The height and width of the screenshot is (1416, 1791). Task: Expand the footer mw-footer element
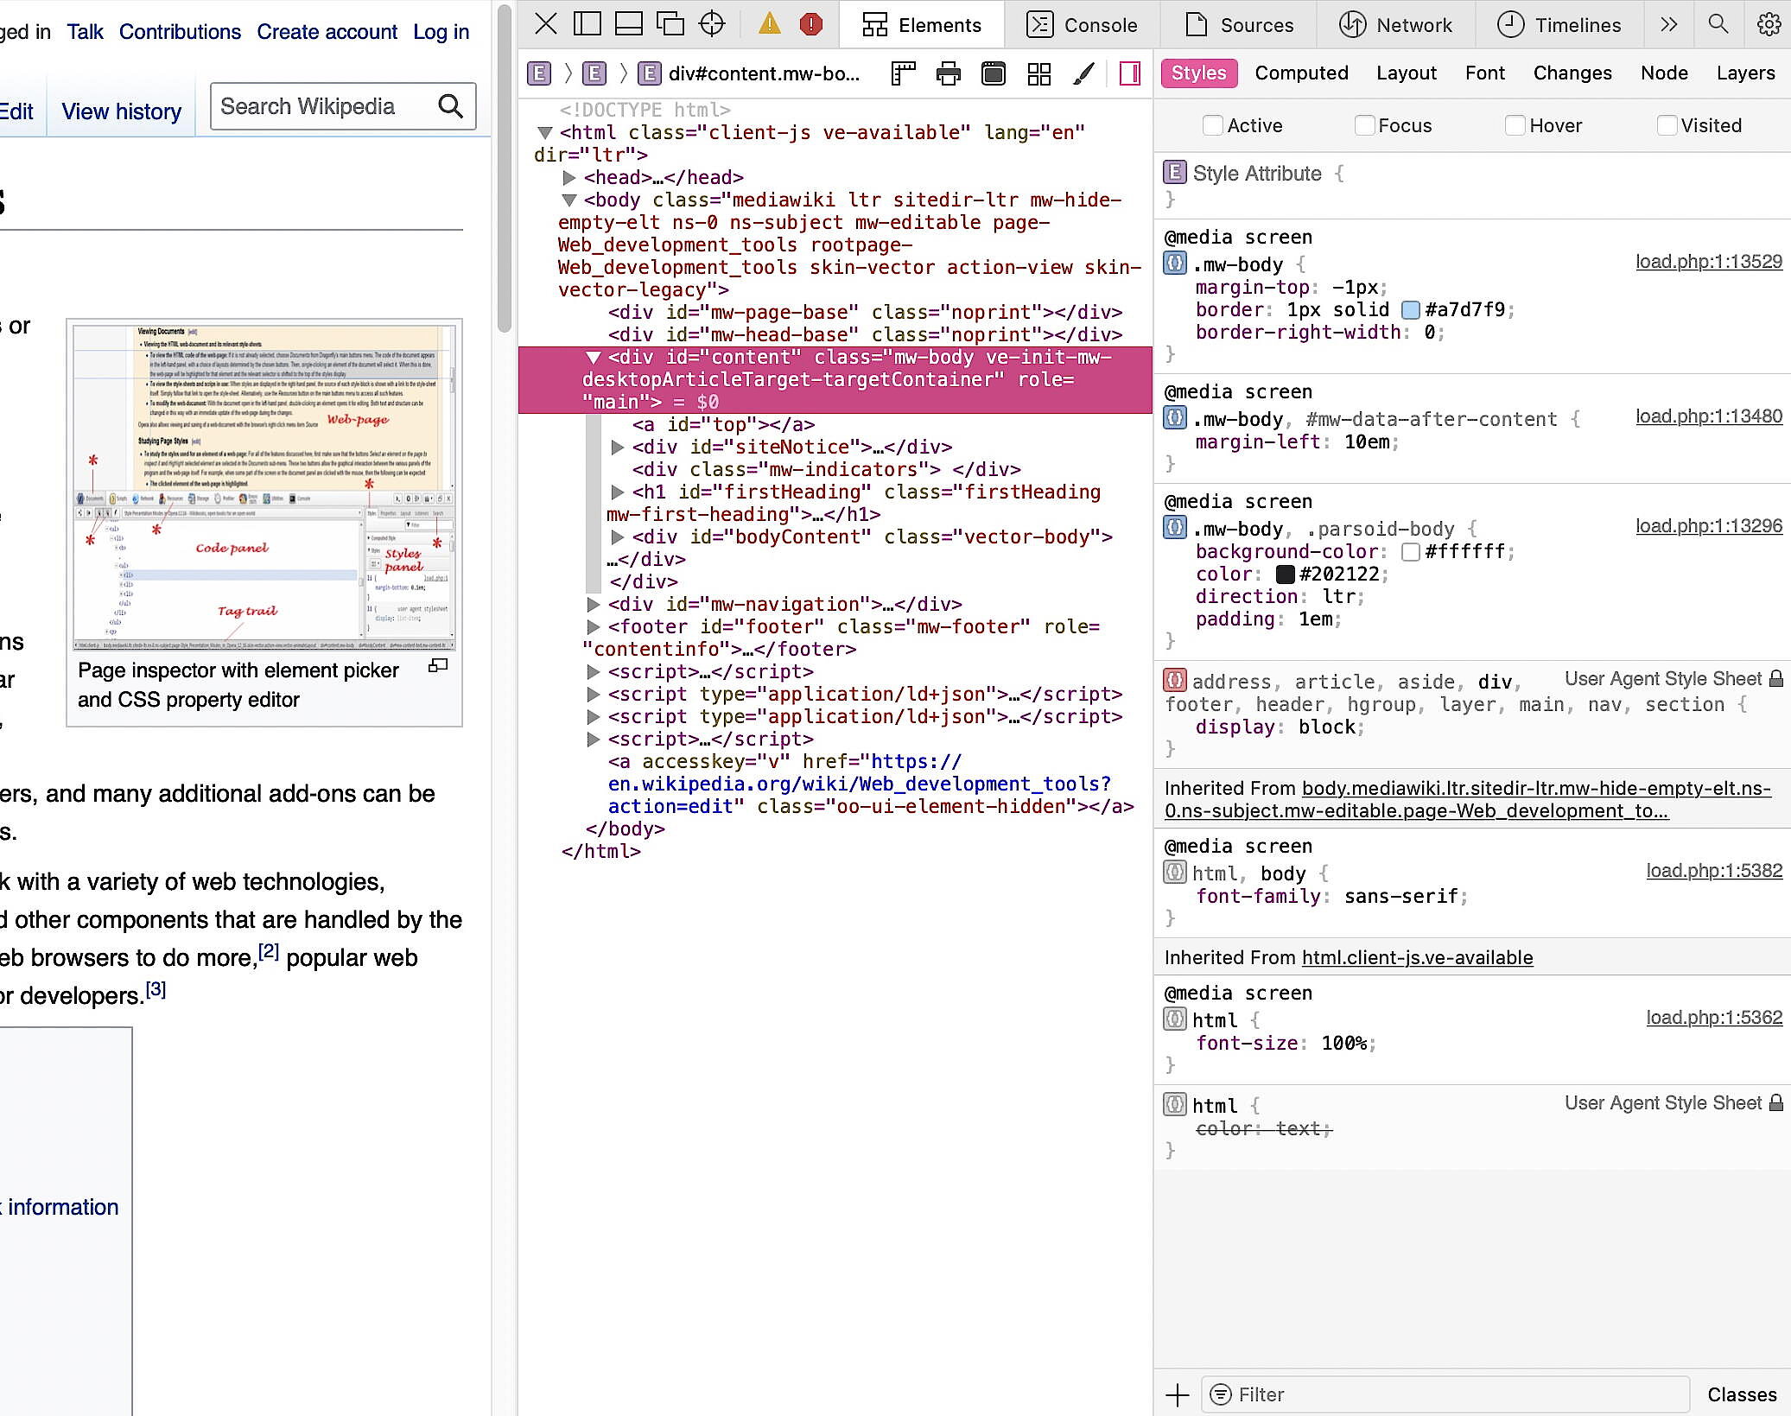coord(593,626)
